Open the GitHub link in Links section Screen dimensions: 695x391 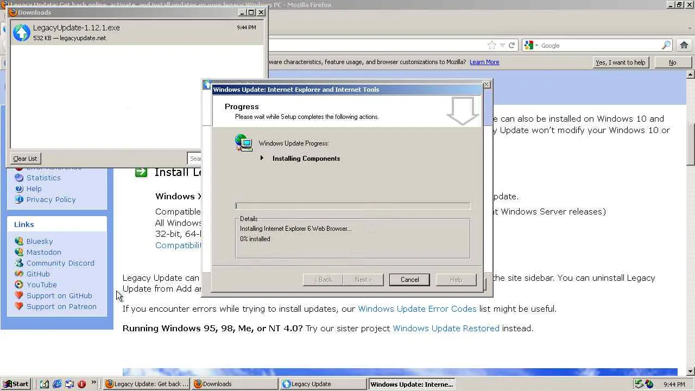(38, 274)
